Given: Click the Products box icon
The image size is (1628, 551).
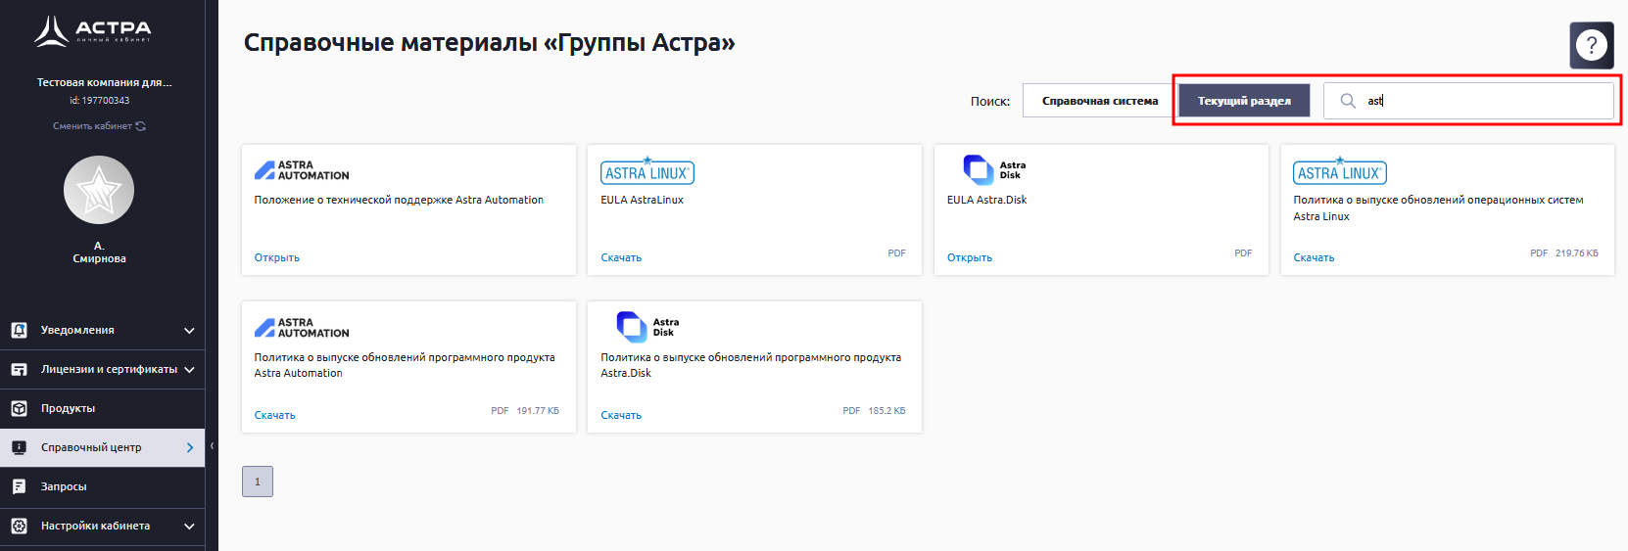Looking at the screenshot, I should [19, 409].
